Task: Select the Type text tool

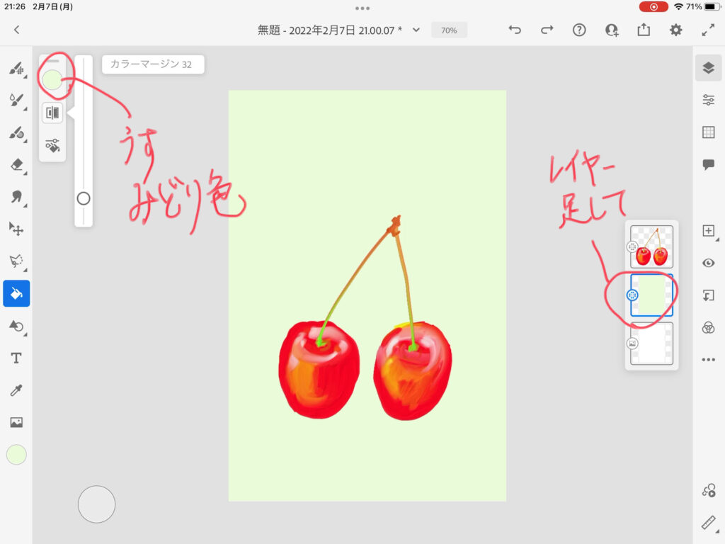Action: click(16, 358)
